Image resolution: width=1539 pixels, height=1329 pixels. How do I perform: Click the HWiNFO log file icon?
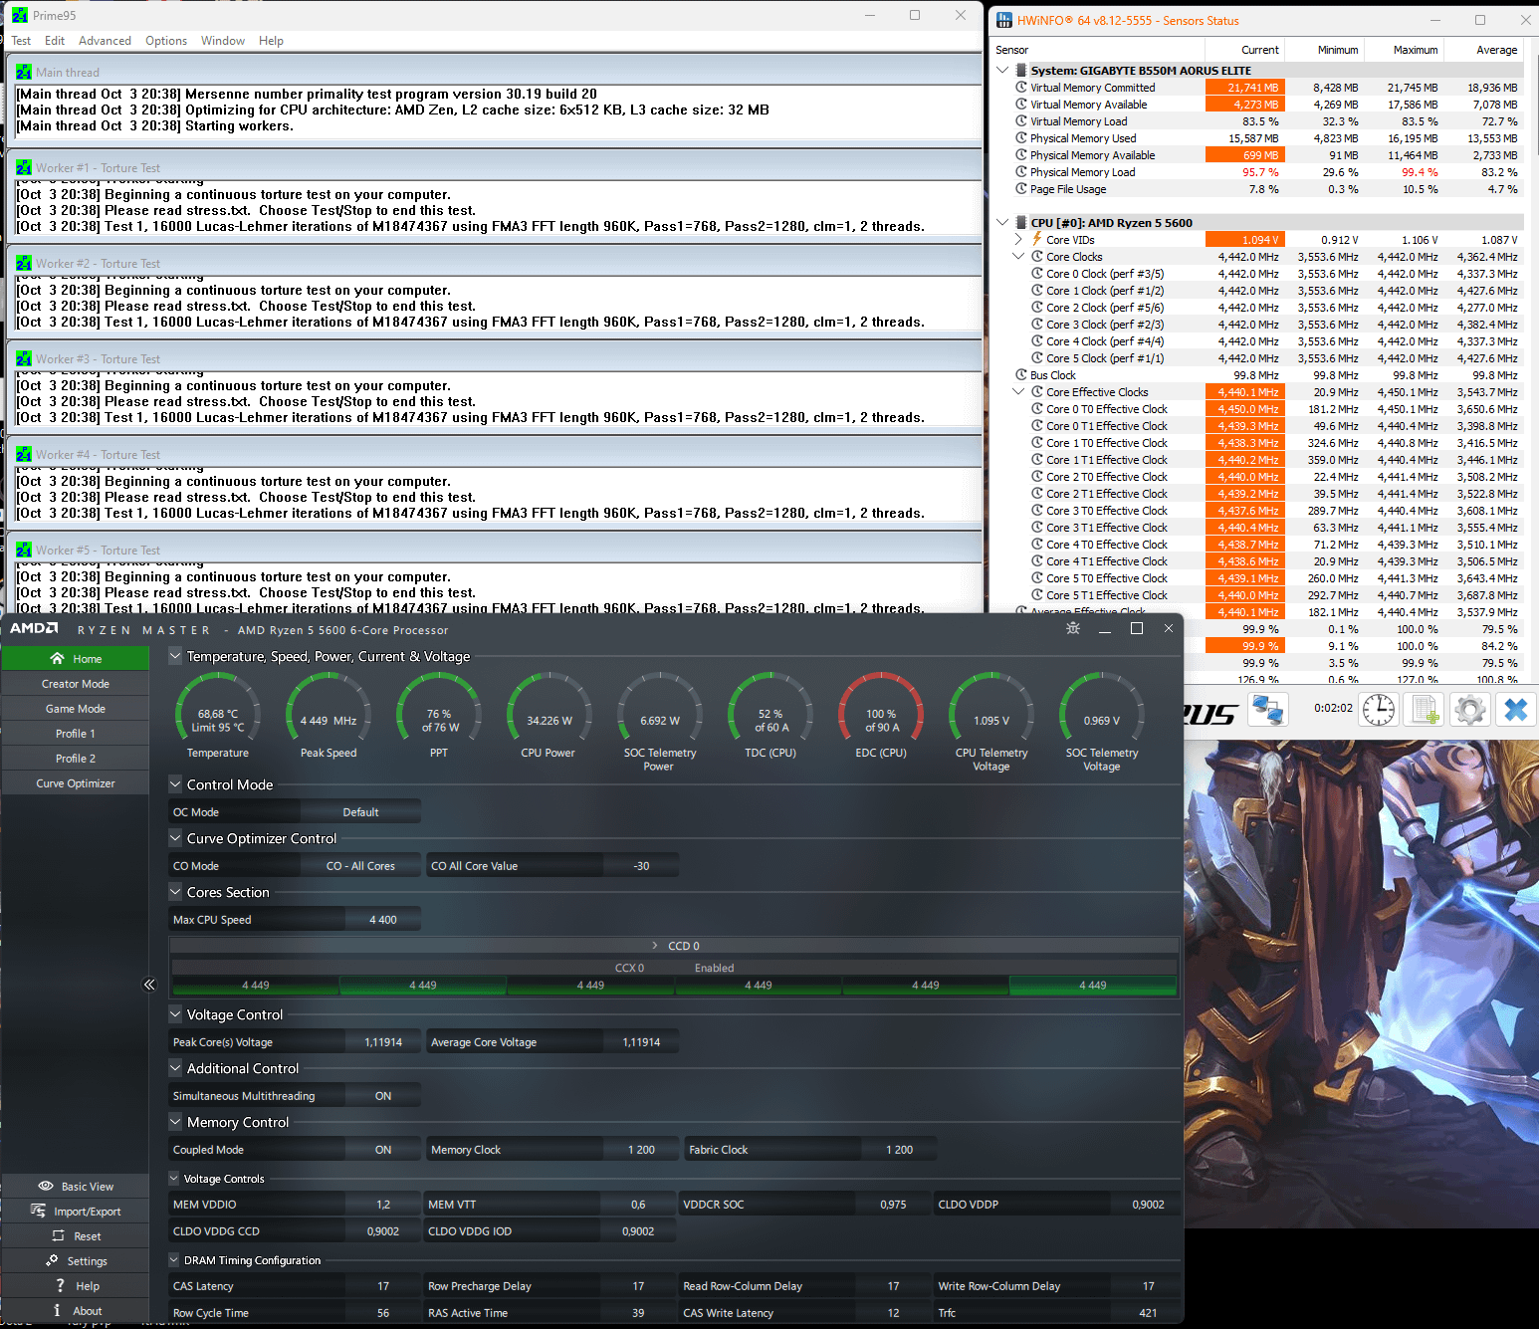(x=1426, y=710)
